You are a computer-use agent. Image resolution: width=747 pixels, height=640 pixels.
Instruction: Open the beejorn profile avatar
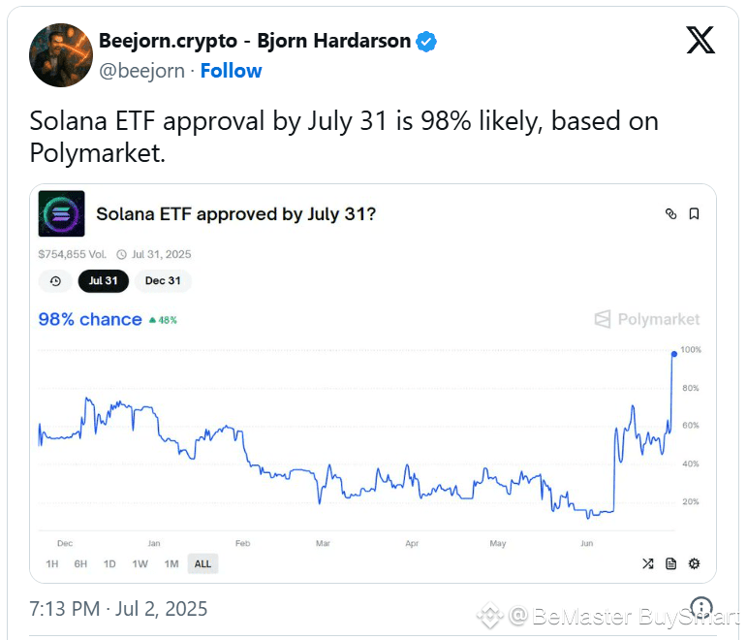(61, 55)
